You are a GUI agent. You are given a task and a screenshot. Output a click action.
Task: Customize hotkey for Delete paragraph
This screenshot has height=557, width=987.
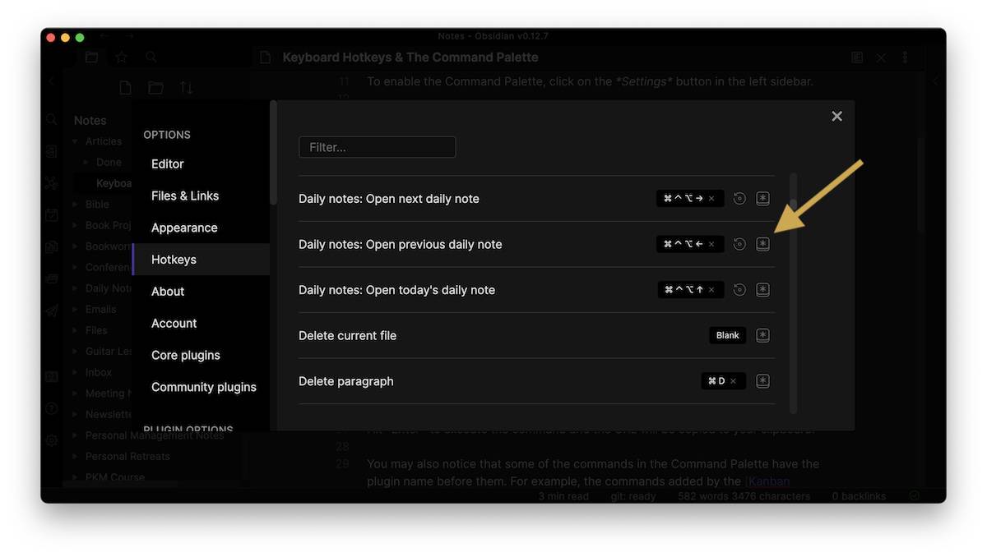[x=762, y=380]
